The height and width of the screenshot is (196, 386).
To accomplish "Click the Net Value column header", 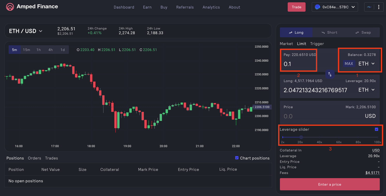I will click(50, 170).
